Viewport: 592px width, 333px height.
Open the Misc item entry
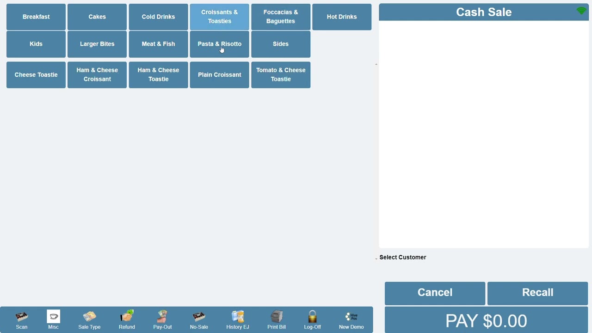coord(53,320)
